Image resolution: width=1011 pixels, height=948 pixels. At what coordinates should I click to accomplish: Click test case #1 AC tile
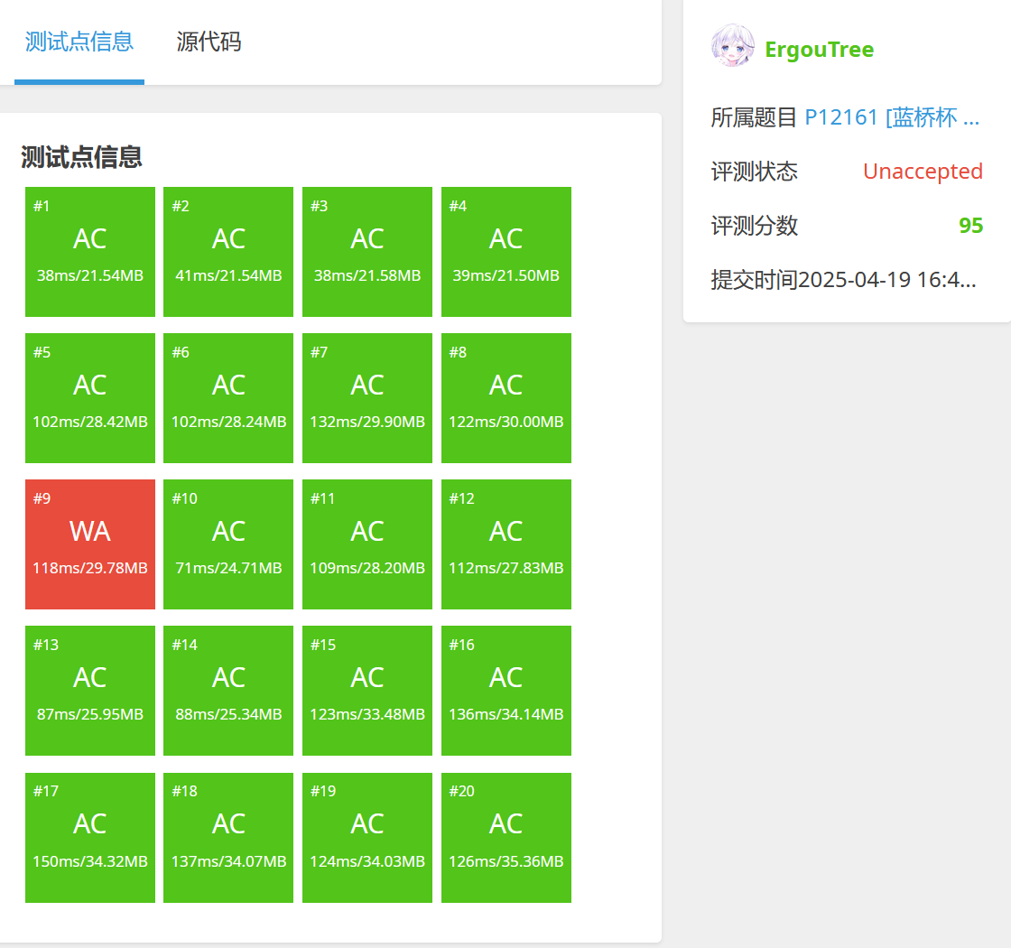click(x=90, y=252)
